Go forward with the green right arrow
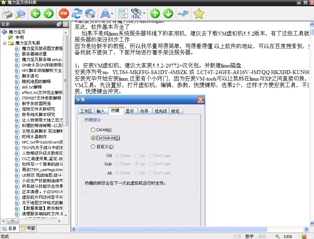Image resolution: width=314 pixels, height=239 pixels. point(49,14)
